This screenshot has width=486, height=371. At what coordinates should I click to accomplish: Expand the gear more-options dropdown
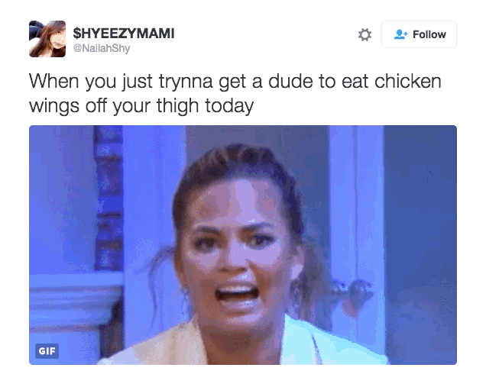pyautogui.click(x=364, y=34)
